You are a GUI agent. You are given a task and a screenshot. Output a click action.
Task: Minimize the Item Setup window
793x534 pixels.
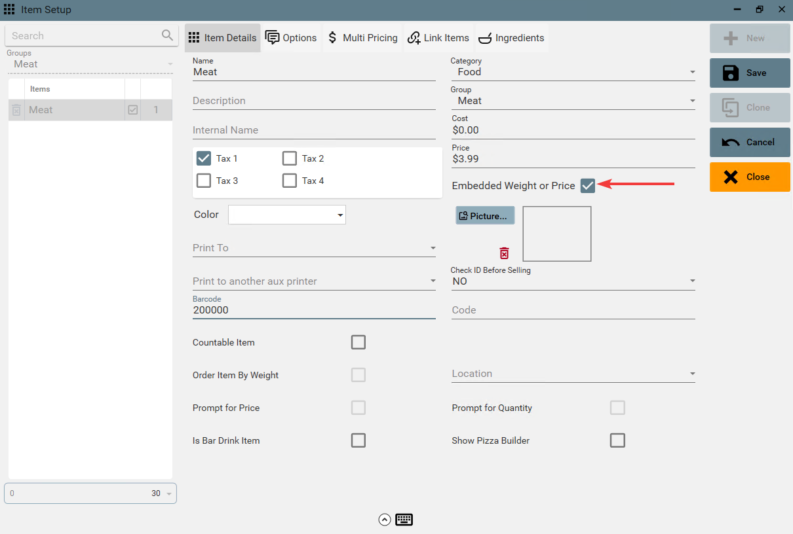point(737,10)
